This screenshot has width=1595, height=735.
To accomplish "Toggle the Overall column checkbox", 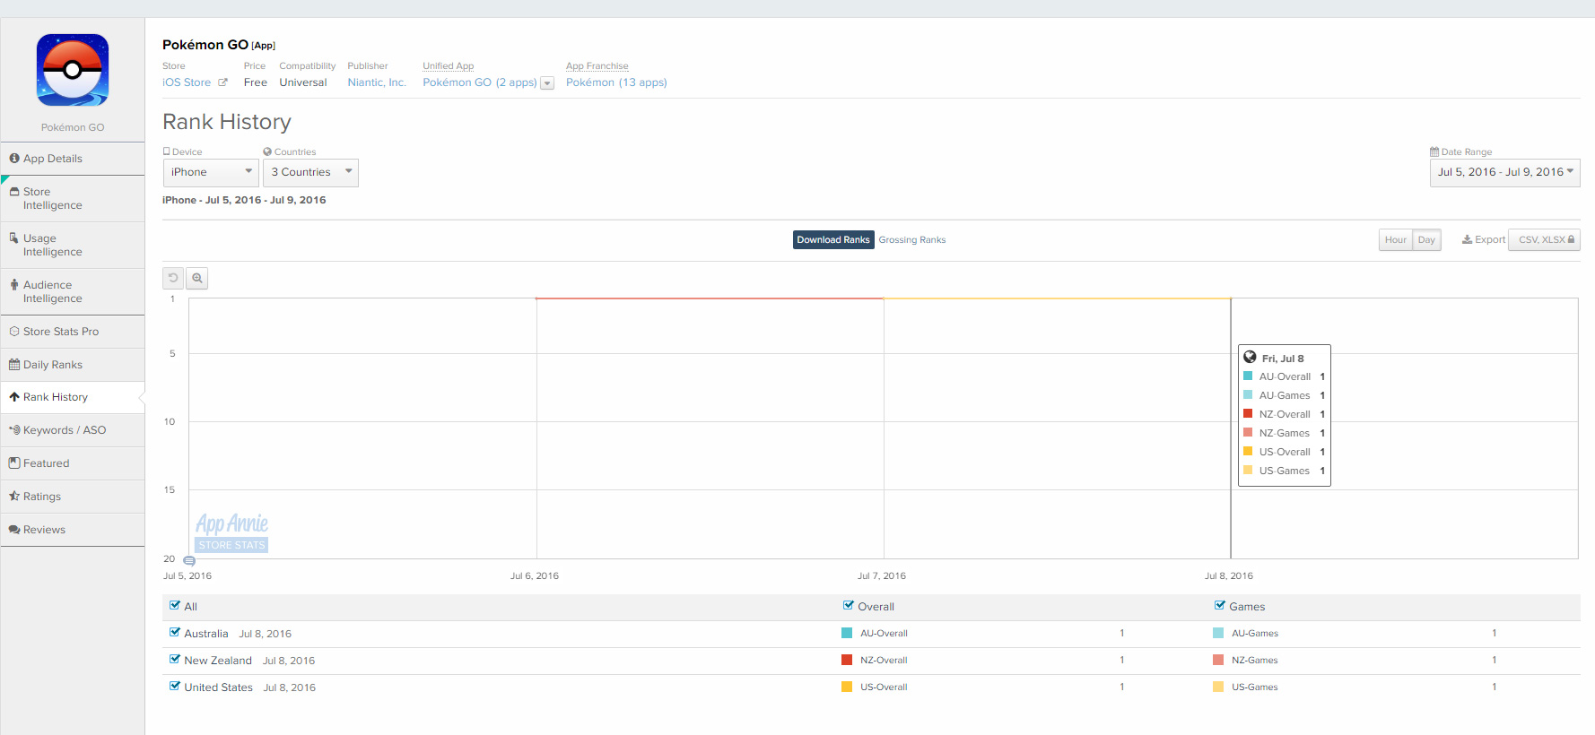I will [849, 606].
